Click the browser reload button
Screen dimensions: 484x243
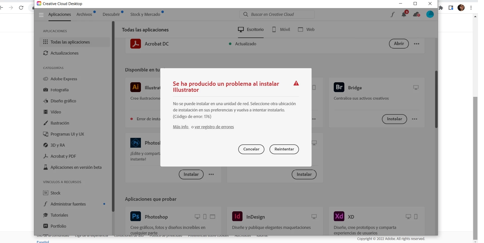21,8
